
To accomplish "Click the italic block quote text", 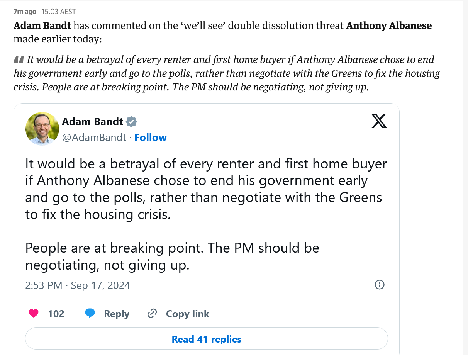I will pyautogui.click(x=227, y=73).
